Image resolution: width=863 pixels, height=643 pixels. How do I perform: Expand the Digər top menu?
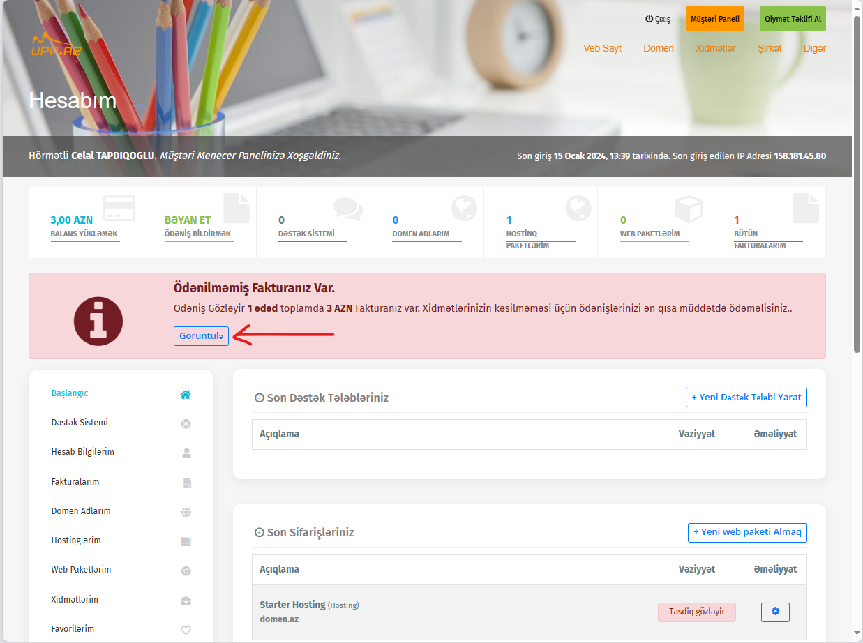tap(814, 48)
